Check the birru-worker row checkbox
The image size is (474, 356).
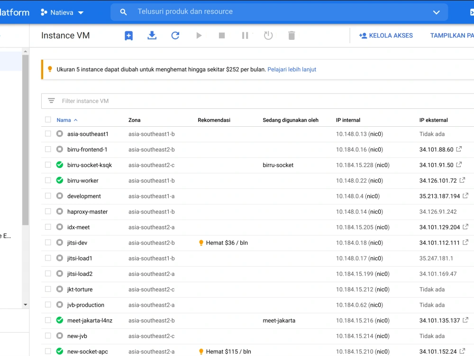tap(48, 180)
